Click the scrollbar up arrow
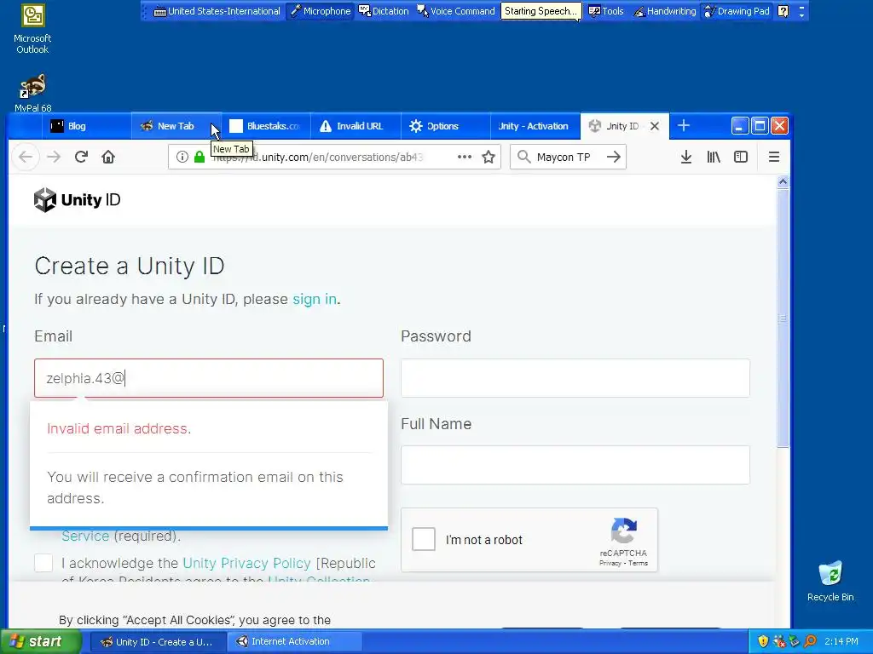 [x=783, y=182]
